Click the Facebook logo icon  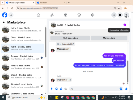(5, 15)
